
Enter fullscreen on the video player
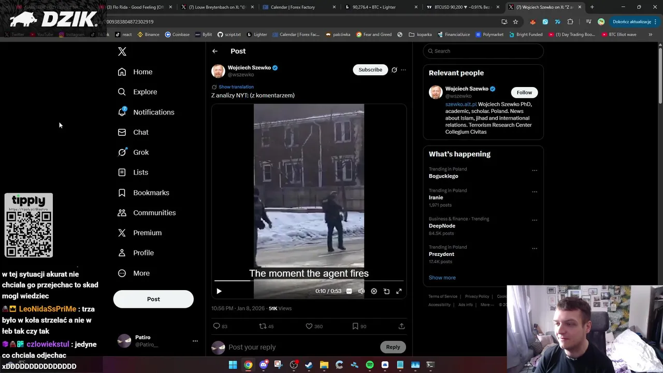[399, 291]
